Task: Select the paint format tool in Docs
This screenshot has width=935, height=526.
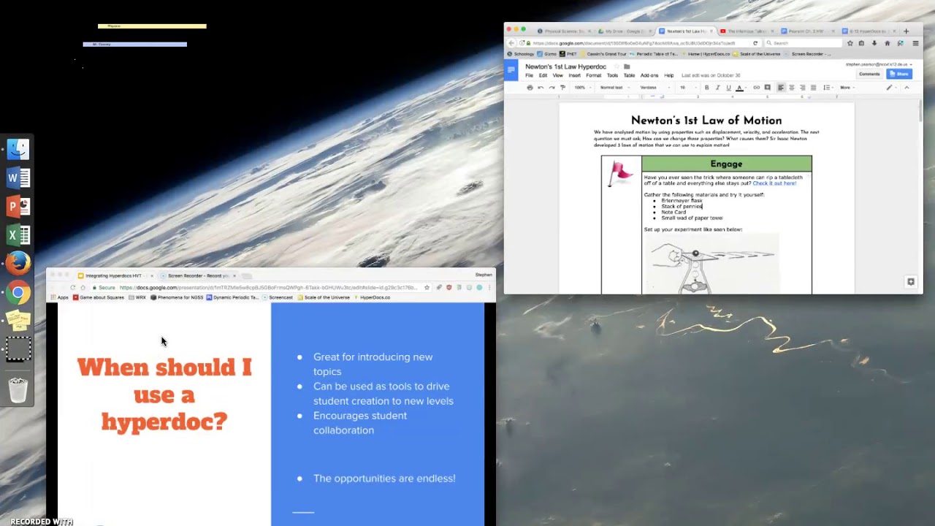Action: (562, 88)
